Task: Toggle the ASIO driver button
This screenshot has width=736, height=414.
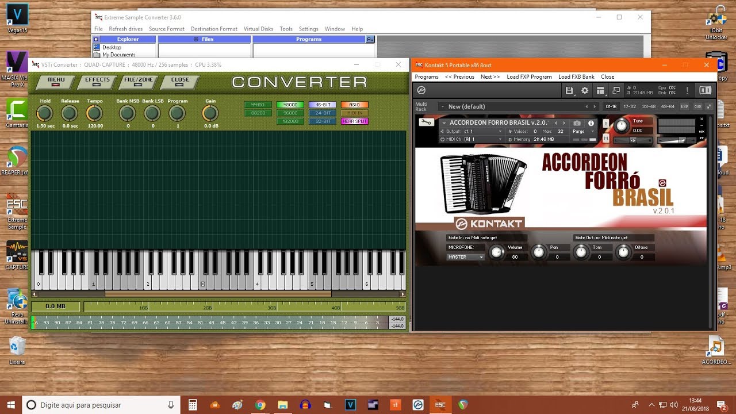Action: point(354,105)
